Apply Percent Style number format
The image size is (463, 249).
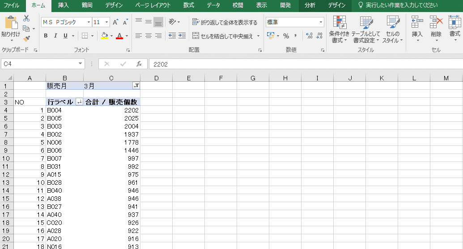pos(286,36)
